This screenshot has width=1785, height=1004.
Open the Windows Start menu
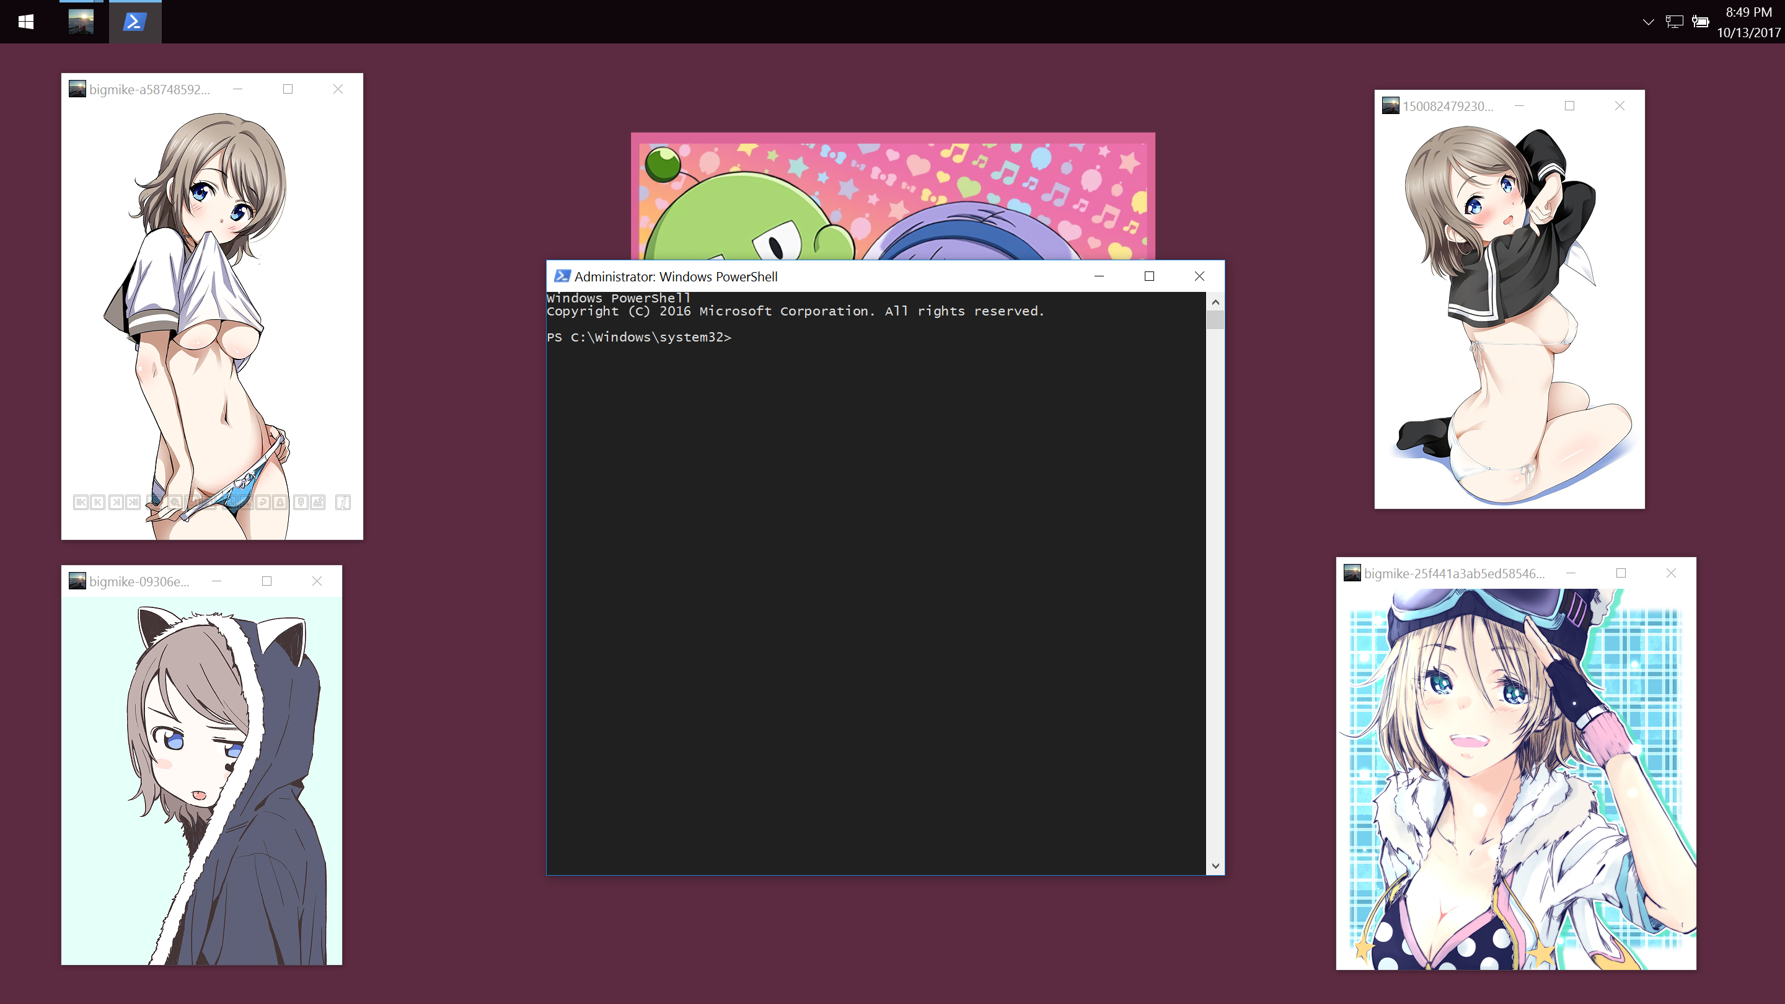26,22
